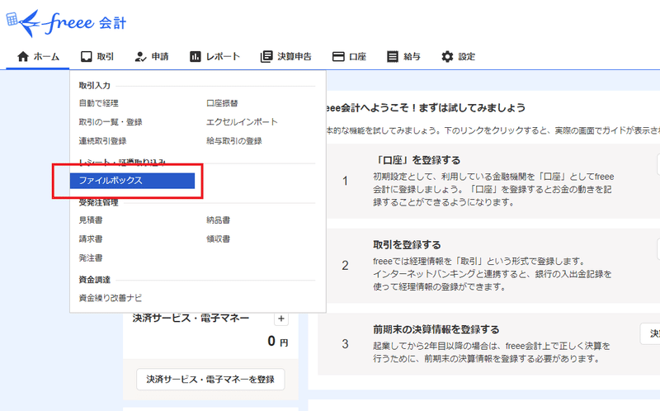
Task: Open the レポート menu label
Action: coord(223,56)
